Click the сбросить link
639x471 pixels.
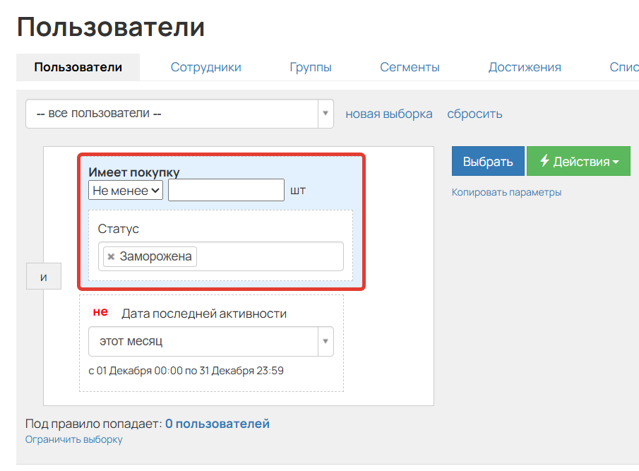pos(474,113)
